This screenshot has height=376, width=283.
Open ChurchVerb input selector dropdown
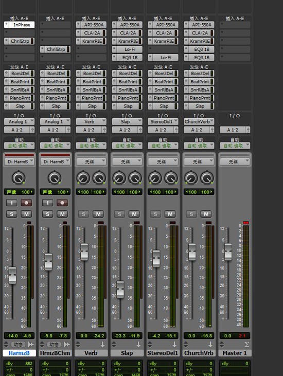[x=199, y=121]
